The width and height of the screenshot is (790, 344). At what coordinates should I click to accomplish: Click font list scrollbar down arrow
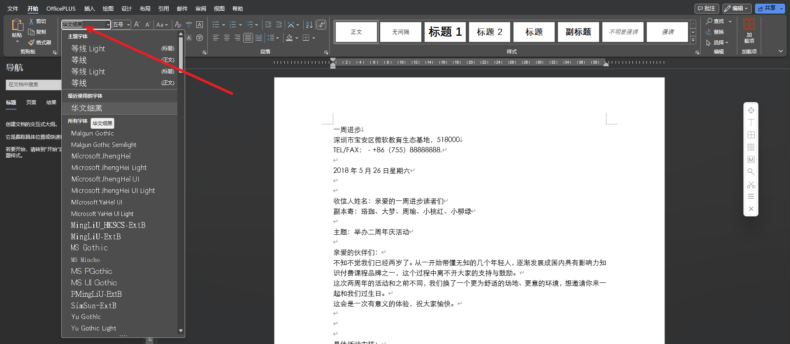point(181,331)
